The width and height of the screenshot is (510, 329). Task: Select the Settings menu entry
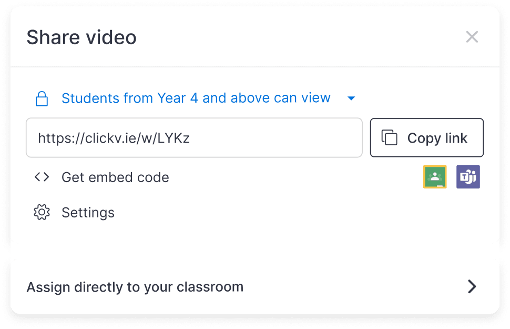click(x=88, y=212)
